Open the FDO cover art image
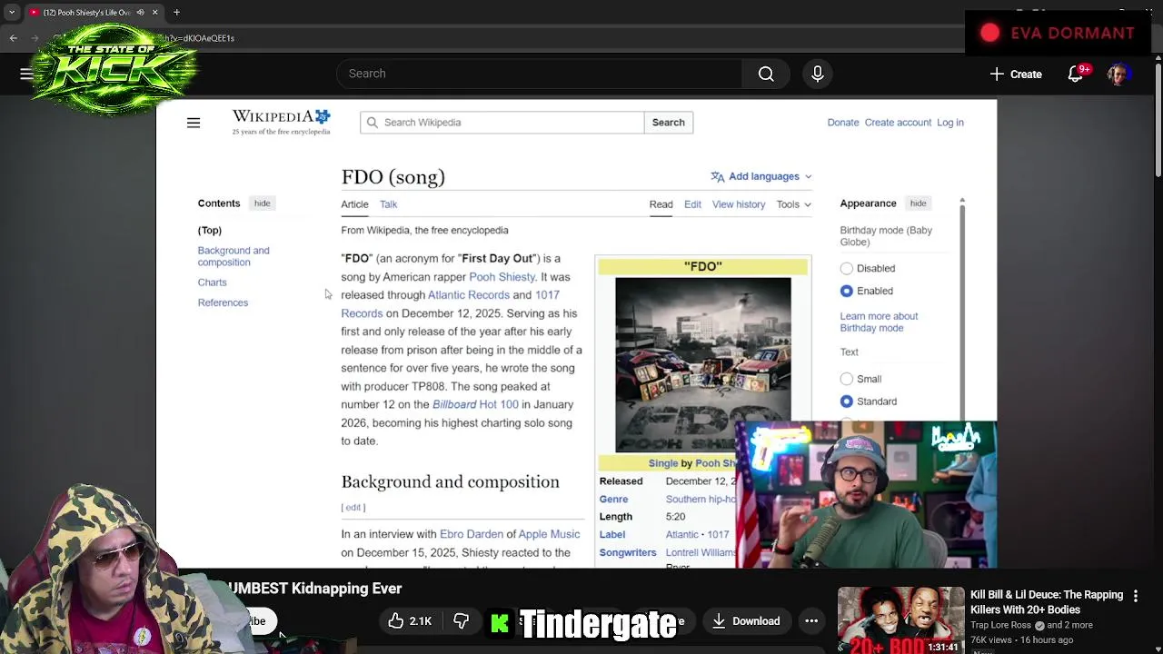Viewport: 1163px width, 654px height. pyautogui.click(x=702, y=364)
